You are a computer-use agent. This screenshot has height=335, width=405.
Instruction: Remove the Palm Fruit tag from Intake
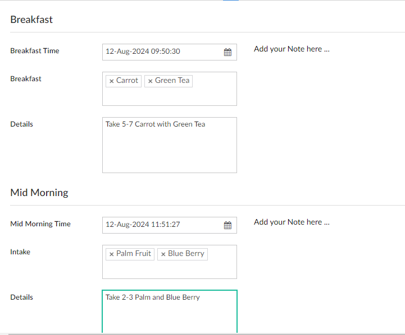coord(111,254)
